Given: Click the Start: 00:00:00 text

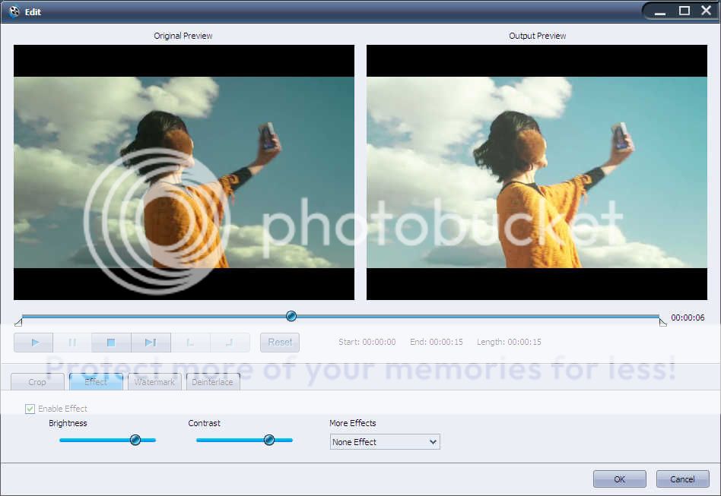Looking at the screenshot, I should click(x=367, y=342).
